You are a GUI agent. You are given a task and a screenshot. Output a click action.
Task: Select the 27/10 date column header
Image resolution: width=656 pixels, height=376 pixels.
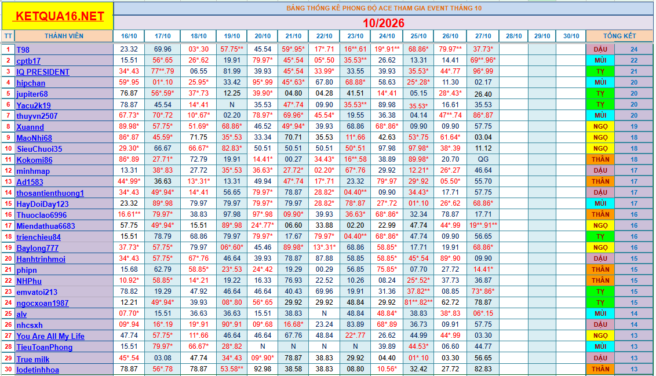[483, 36]
